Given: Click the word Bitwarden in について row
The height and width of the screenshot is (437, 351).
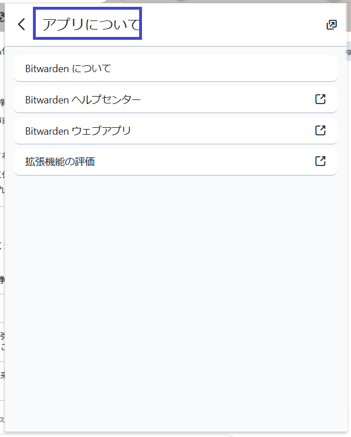Looking at the screenshot, I should [47, 69].
